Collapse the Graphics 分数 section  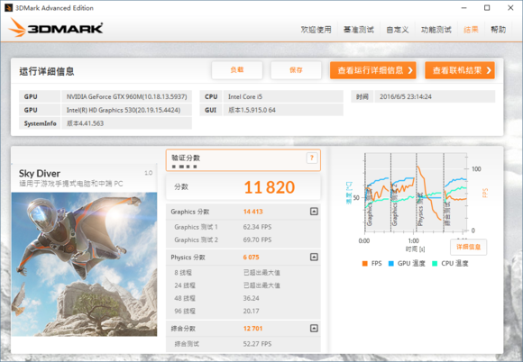[314, 212]
